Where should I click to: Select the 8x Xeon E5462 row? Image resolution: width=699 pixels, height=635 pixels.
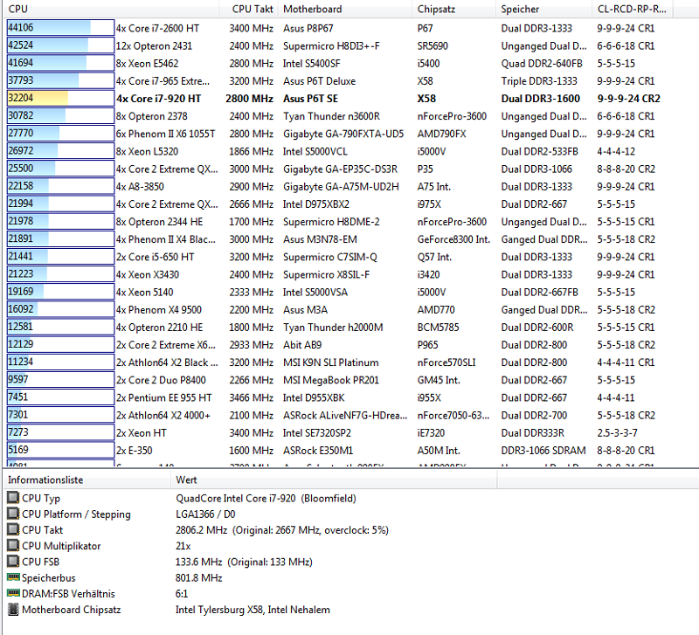339,63
